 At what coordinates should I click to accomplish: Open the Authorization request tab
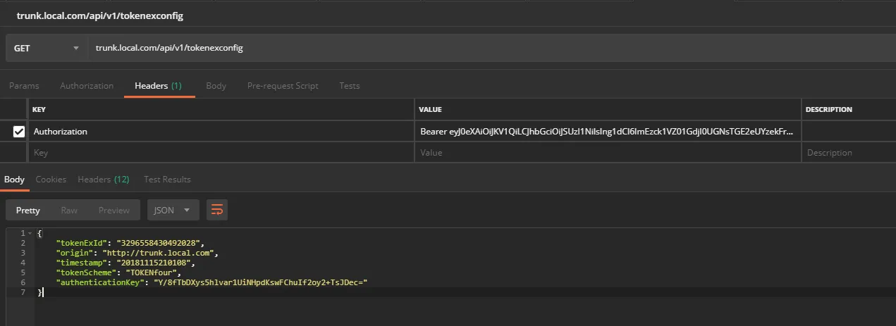click(87, 86)
